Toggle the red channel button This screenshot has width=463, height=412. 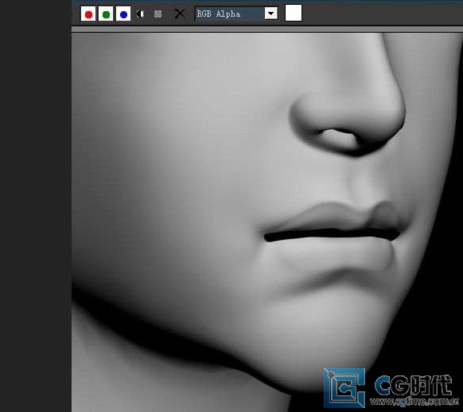[x=88, y=14]
